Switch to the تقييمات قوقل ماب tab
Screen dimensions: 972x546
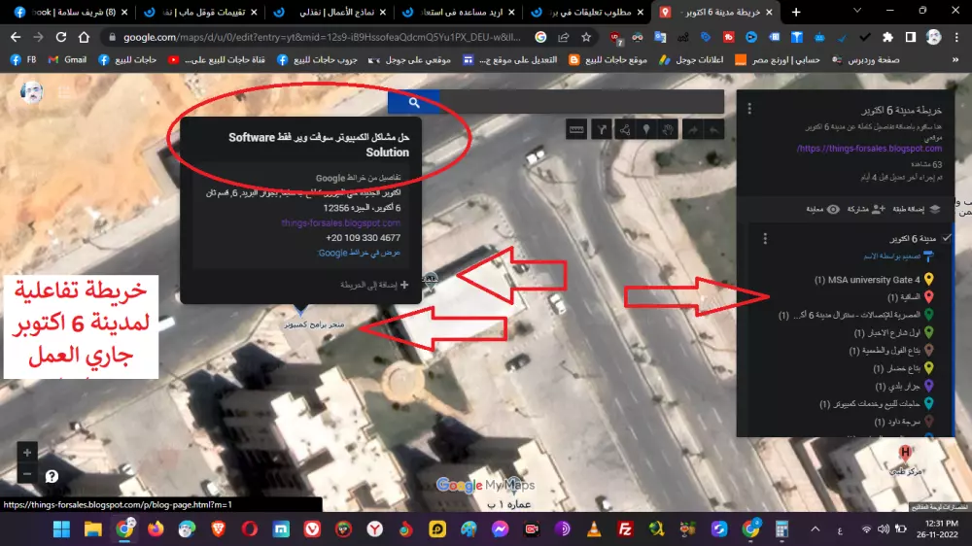click(x=200, y=12)
